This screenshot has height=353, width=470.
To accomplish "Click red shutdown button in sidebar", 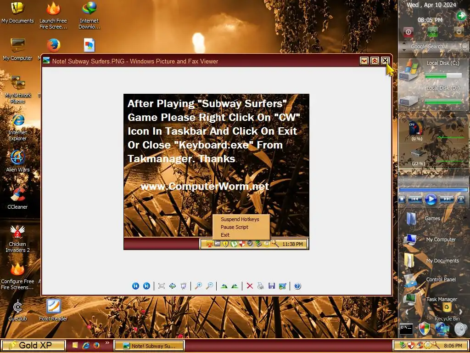I will (x=408, y=32).
